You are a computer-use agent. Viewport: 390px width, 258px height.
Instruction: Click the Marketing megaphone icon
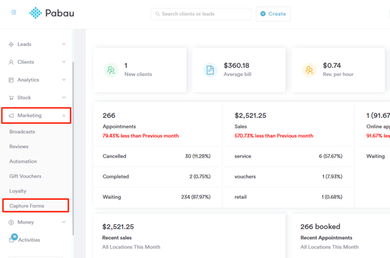11,115
